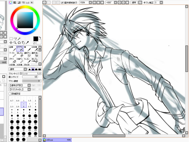Click the canvas vertical scrollbar thumb
189x142 pixels.
(x=186, y=58)
